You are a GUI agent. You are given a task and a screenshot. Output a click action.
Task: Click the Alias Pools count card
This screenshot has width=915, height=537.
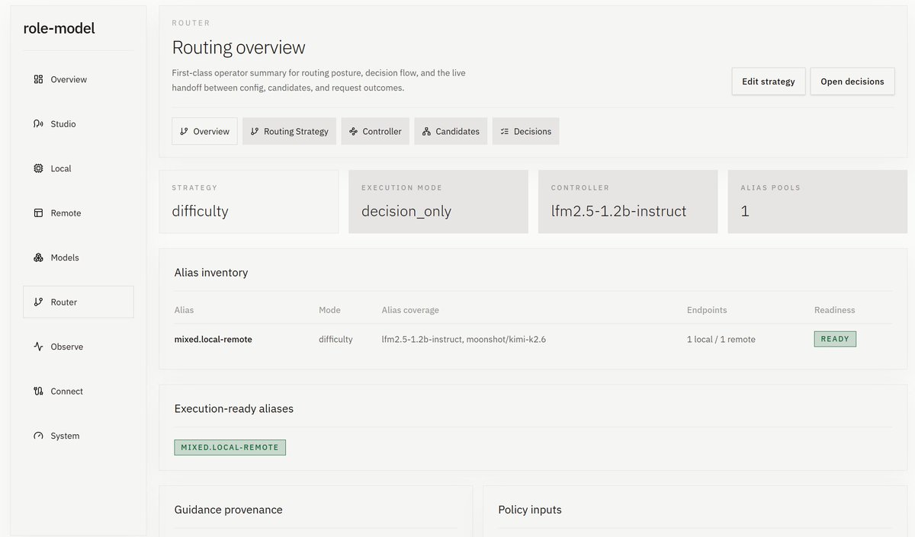tap(817, 201)
